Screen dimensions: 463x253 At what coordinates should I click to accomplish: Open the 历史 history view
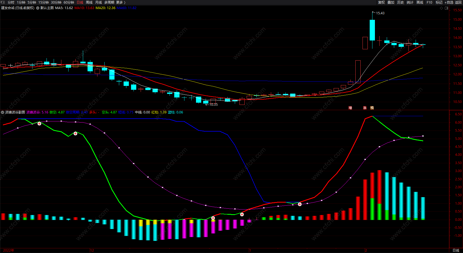[401, 2]
